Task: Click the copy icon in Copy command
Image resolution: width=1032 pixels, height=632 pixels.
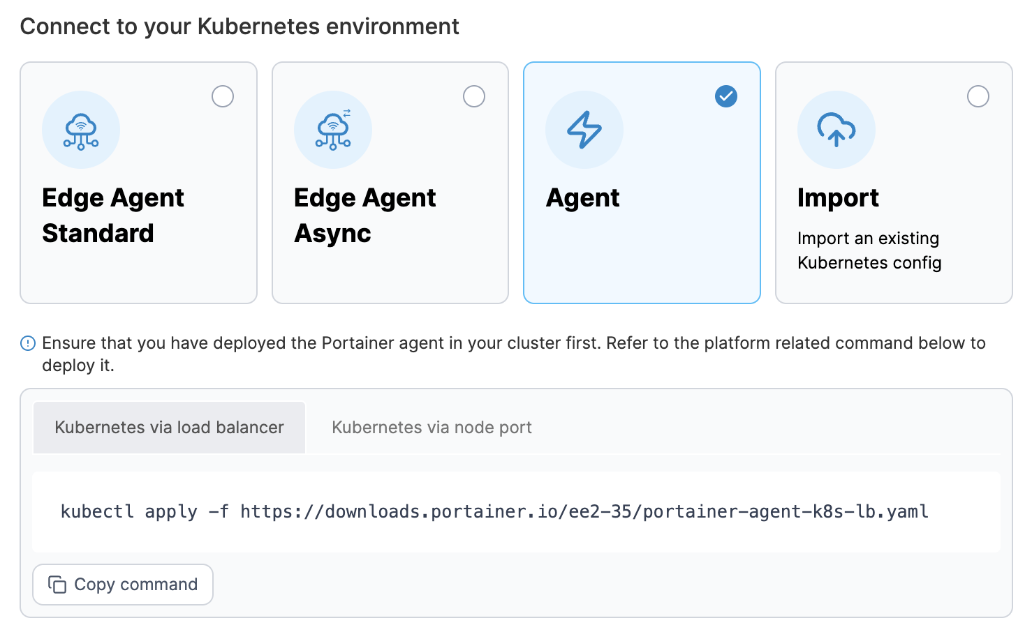Action: [x=57, y=585]
